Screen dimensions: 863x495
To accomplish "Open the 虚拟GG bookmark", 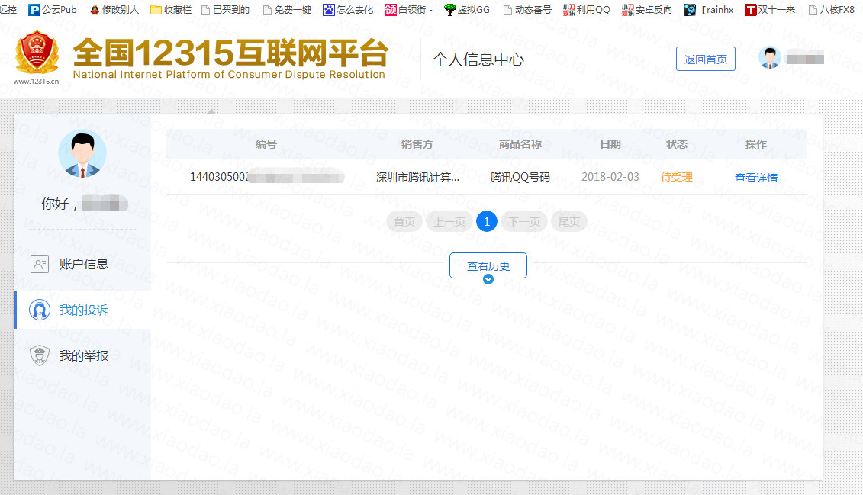I will pyautogui.click(x=467, y=10).
